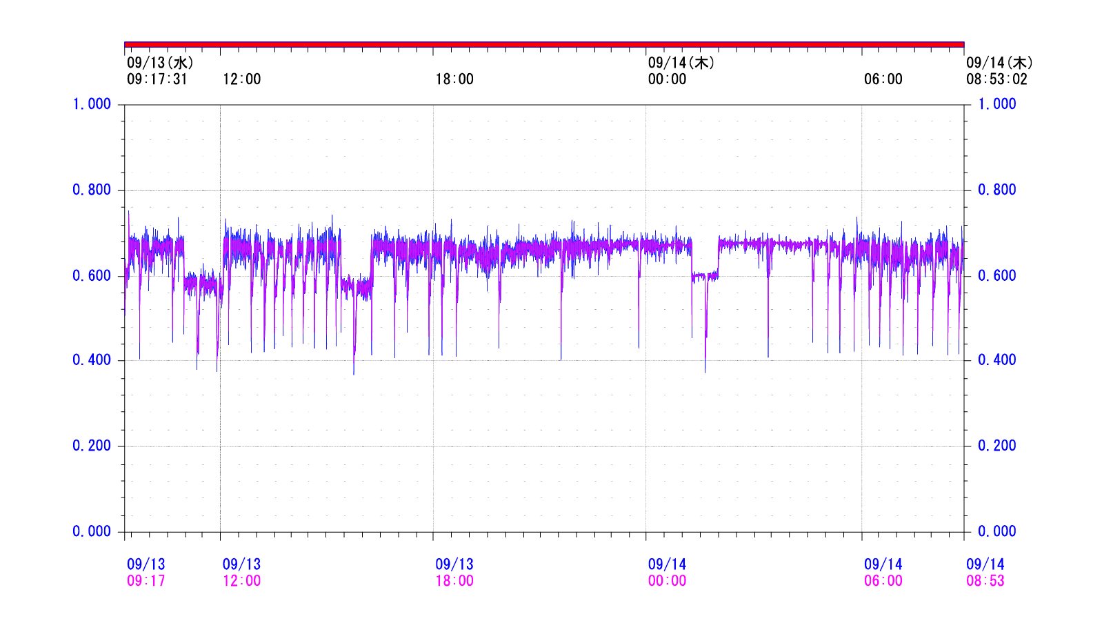1102x621 pixels.
Task: Click the 0.600 value on the left axis
Action: [92, 276]
